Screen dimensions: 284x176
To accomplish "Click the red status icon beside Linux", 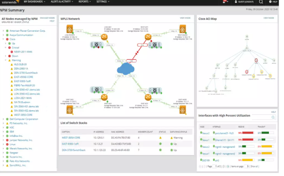I will (x=7, y=144).
